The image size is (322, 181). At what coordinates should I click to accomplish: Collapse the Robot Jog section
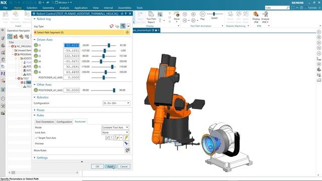click(35, 19)
